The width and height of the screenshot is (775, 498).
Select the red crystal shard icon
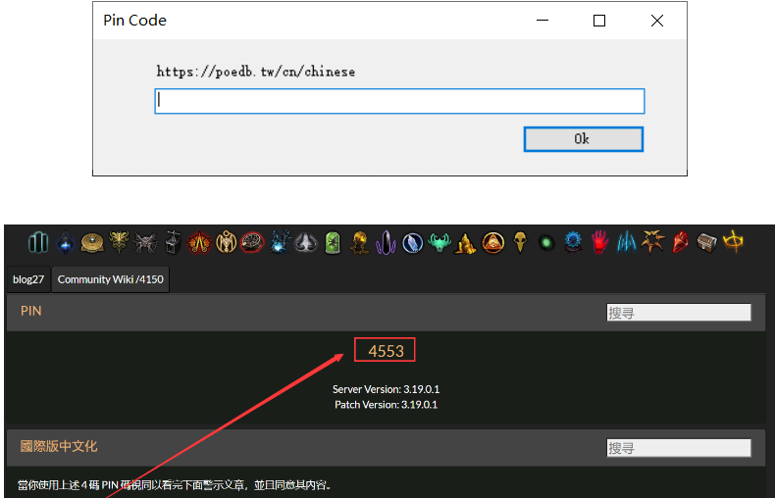[679, 242]
